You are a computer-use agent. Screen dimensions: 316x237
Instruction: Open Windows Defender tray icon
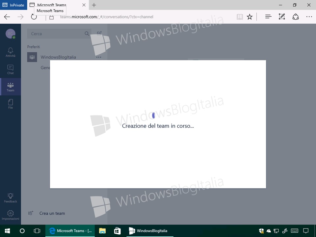[261, 231]
